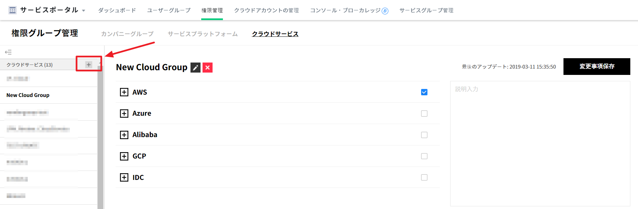638x209 pixels.
Task: Open the サービスポータル dropdown arrow
Action: click(x=84, y=11)
